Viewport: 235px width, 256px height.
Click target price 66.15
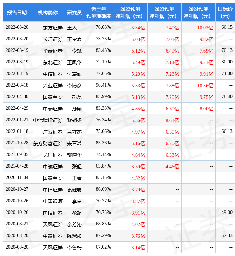[x=227, y=27]
